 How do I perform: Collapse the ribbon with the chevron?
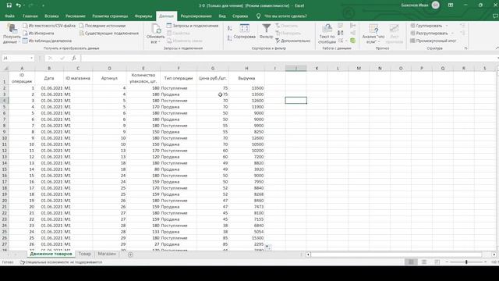pyautogui.click(x=497, y=48)
